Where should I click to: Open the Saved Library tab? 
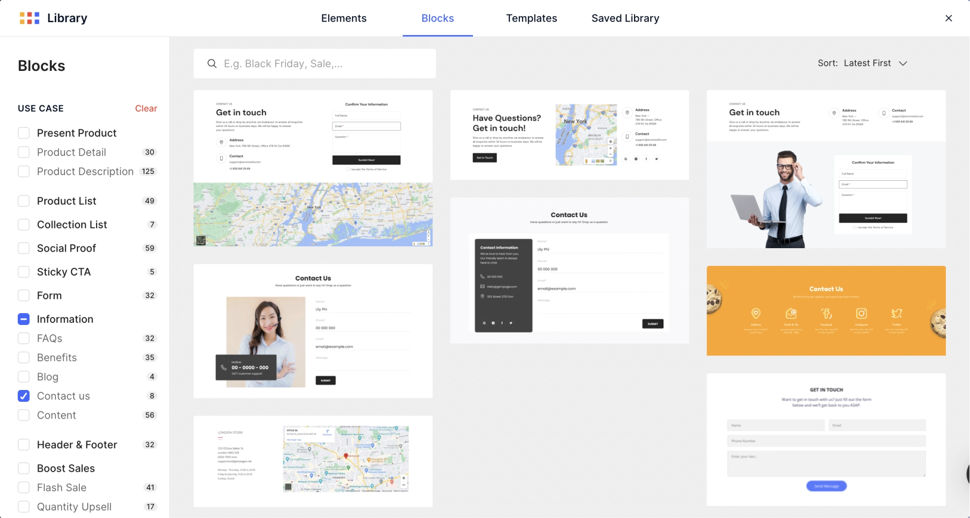click(625, 18)
